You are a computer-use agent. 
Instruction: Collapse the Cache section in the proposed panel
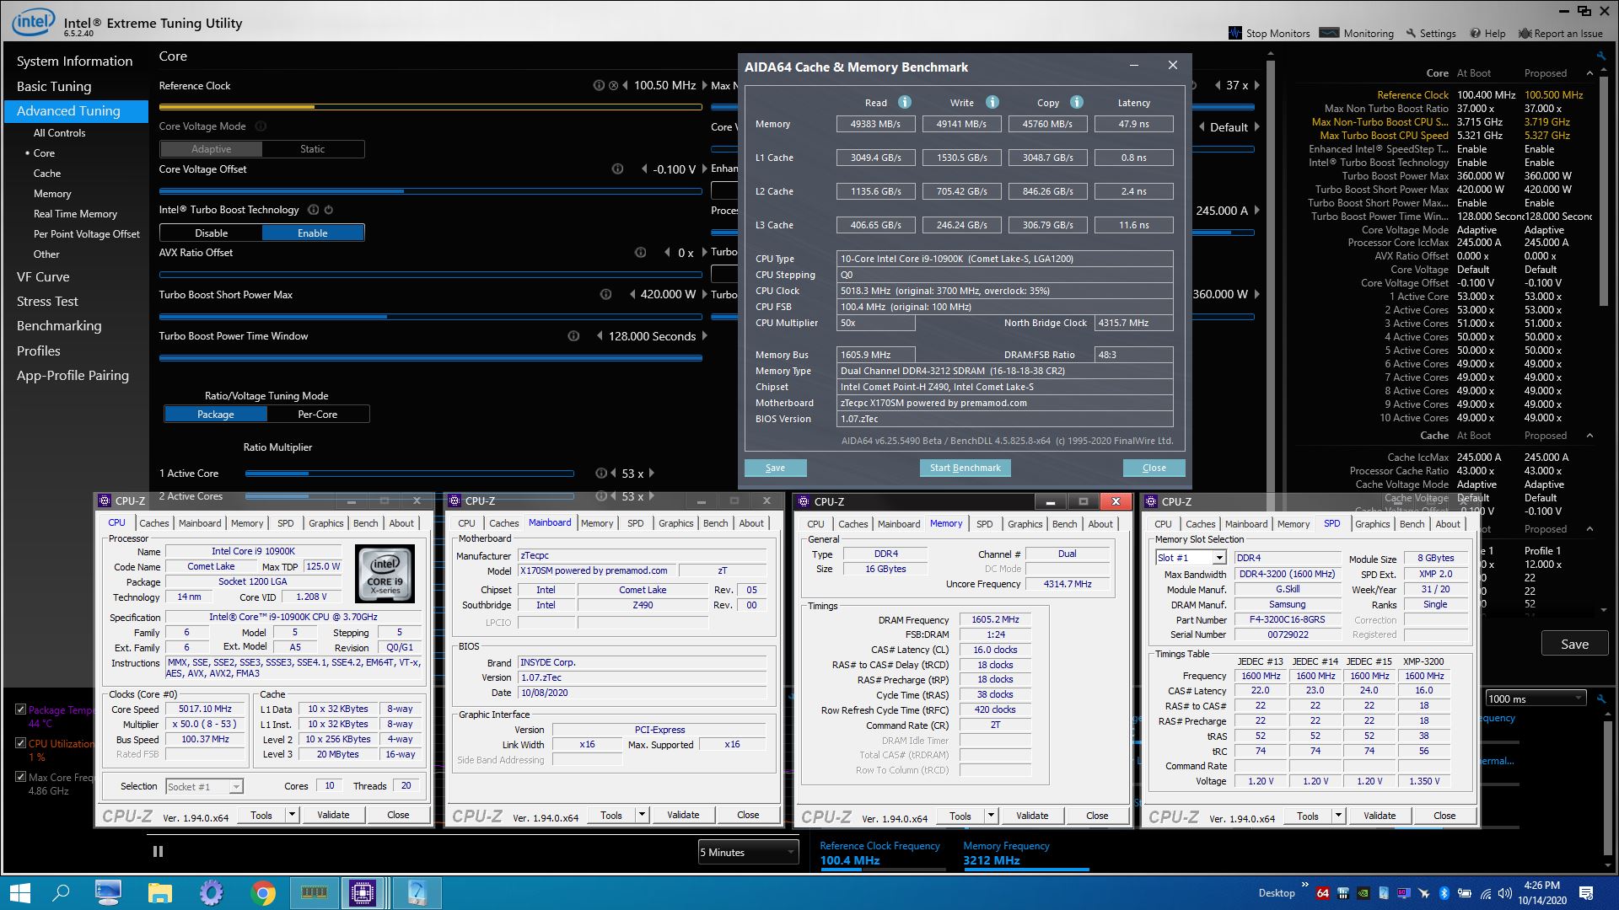click(x=1589, y=436)
